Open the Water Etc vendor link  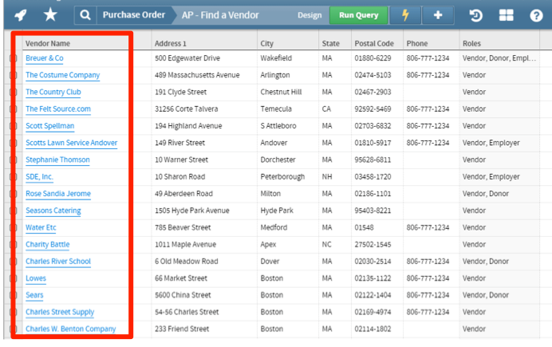coord(41,227)
